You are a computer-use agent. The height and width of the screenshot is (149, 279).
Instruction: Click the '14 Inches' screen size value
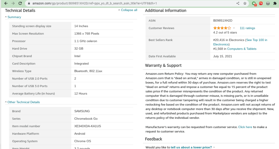pyautogui.click(x=81, y=26)
